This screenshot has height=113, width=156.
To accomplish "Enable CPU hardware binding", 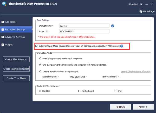I will tap(115, 91).
